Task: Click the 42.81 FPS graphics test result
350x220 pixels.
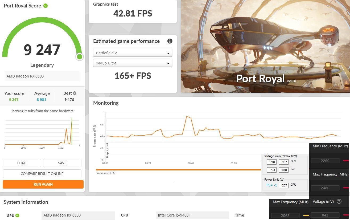Action: 133,13
